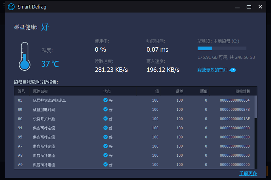Click status check icon in row 0C
This screenshot has height=180, width=271.
105,119
